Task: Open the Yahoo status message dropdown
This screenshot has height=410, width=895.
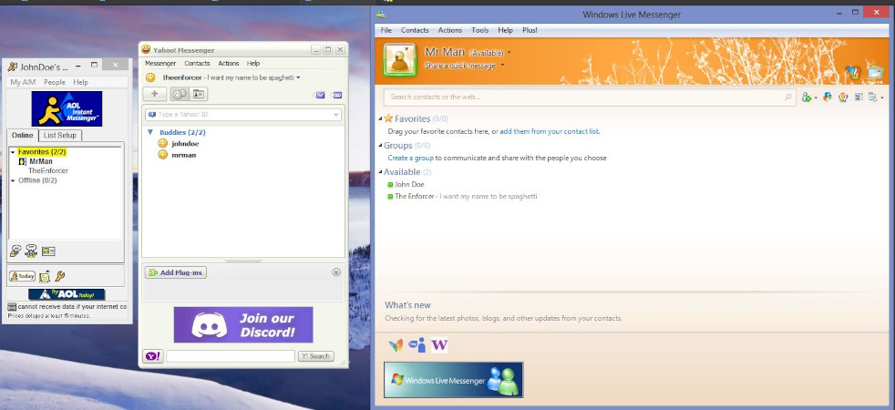Action: click(298, 77)
